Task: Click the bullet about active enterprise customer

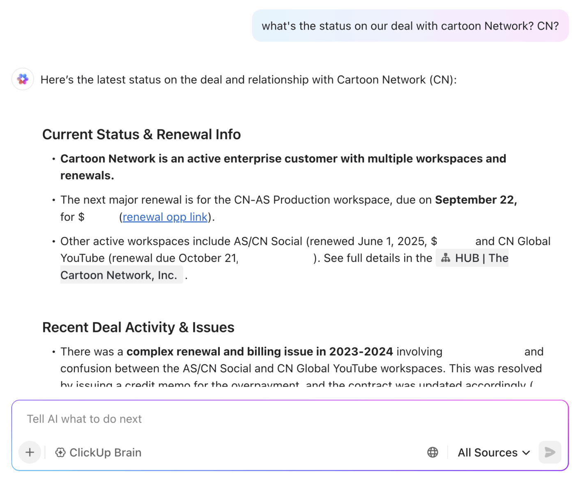Action: [283, 167]
